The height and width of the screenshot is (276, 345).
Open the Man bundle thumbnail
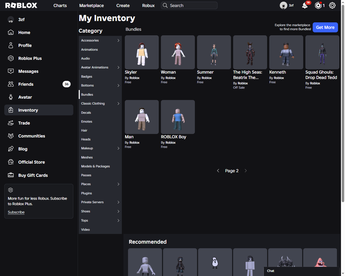click(142, 117)
